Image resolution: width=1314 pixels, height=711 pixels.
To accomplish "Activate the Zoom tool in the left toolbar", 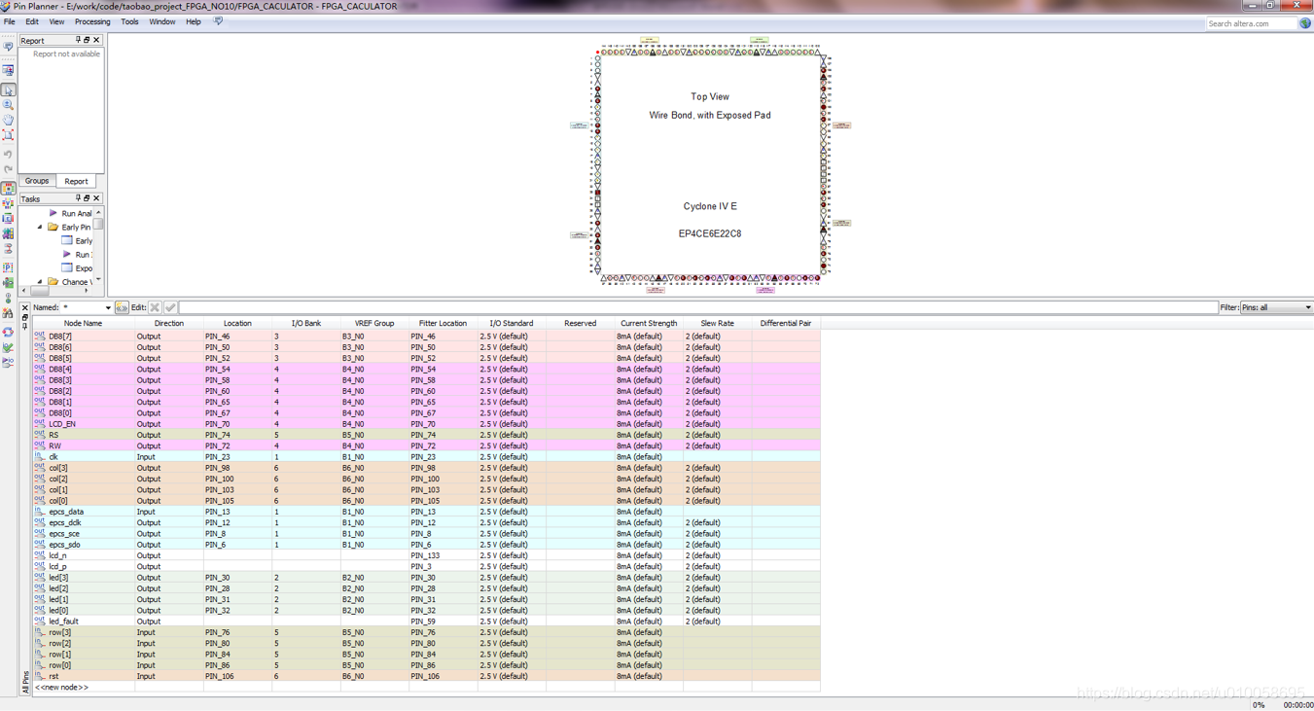I will (9, 106).
